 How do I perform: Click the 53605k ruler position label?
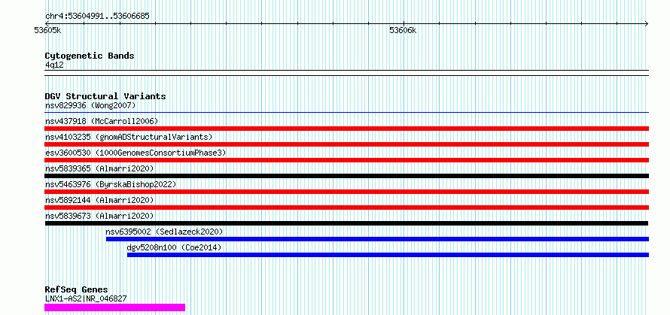pyautogui.click(x=48, y=30)
